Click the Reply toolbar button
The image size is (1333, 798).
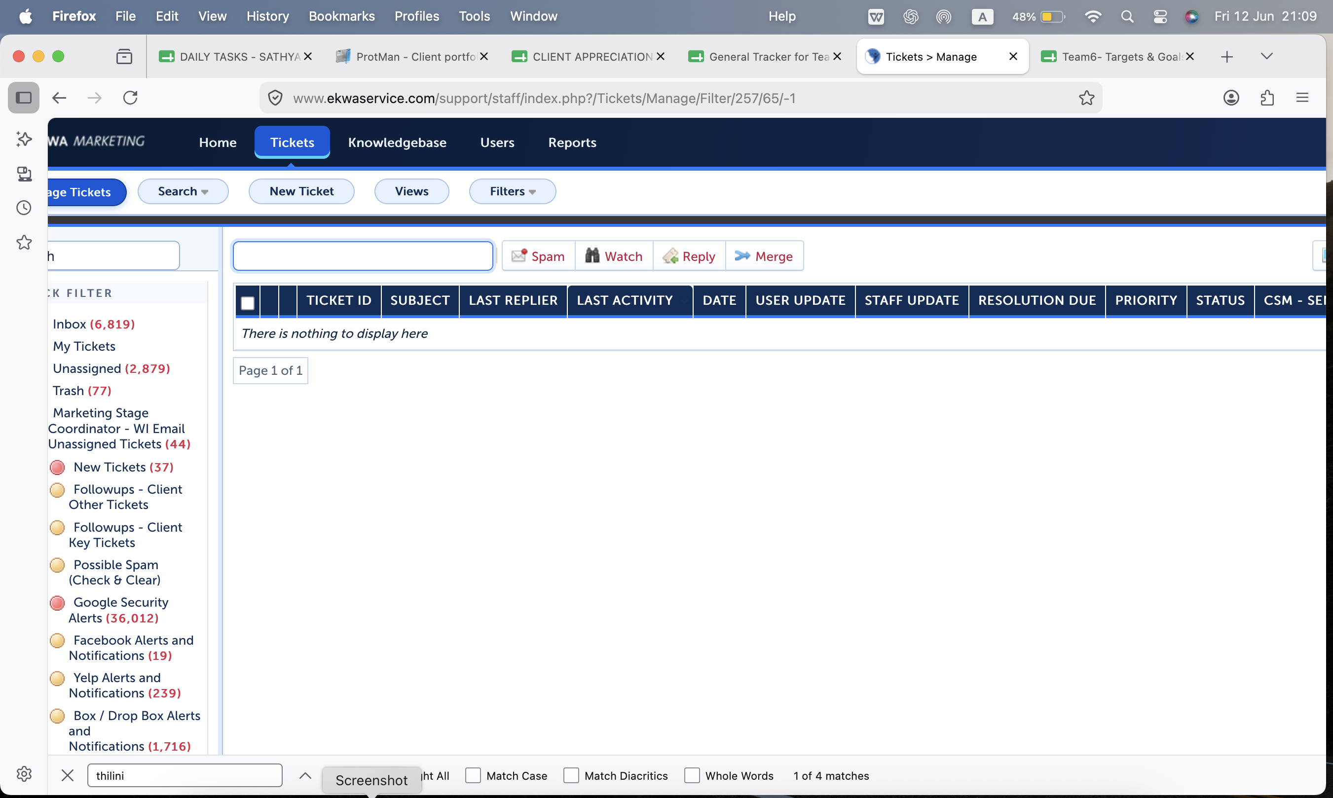point(689,256)
